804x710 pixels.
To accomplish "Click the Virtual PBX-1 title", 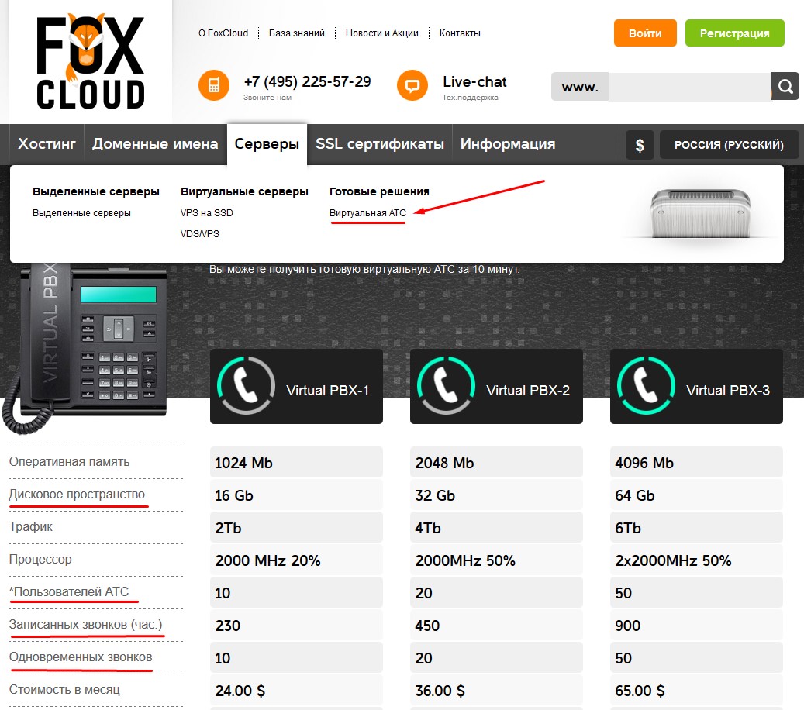I will (328, 391).
